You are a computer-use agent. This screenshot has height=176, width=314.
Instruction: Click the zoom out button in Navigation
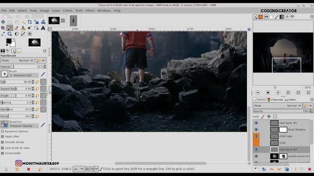tap(258, 92)
